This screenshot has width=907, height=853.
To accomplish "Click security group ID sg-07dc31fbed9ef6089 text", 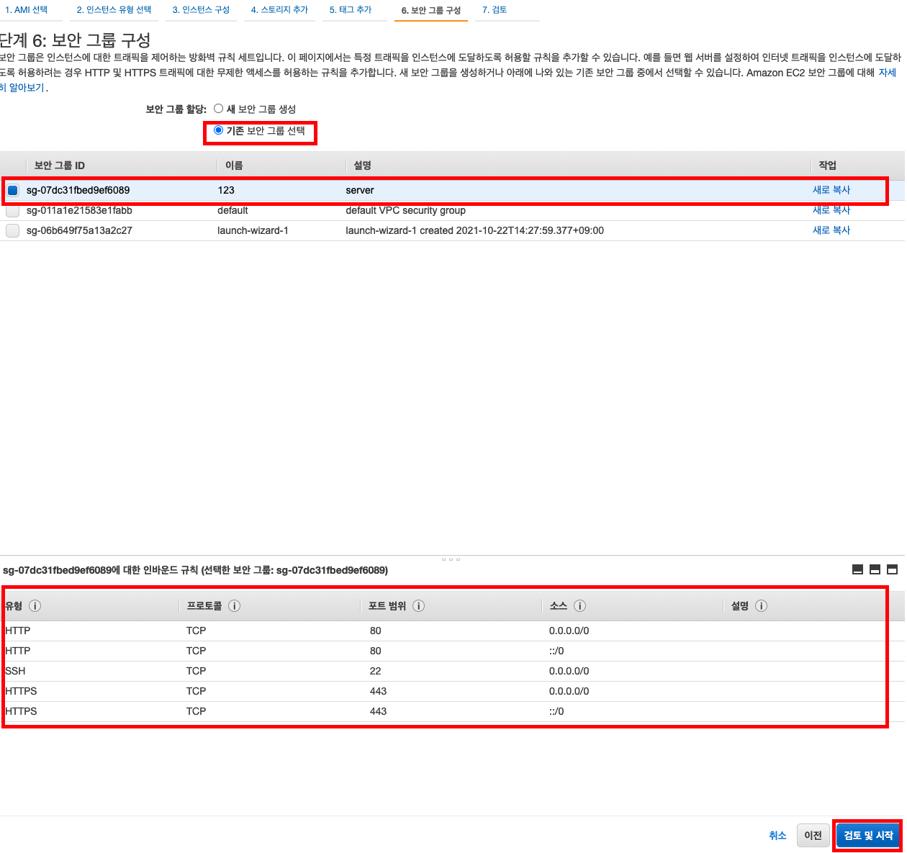I will [78, 190].
